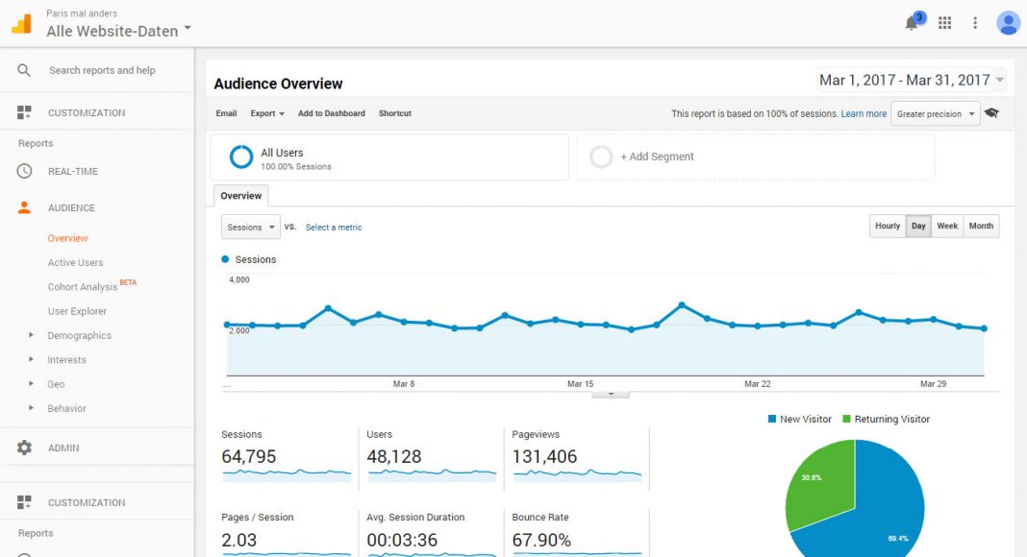Screen dimensions: 1027x557
Task: Click the Pageviews value 131,406
Action: pos(544,456)
